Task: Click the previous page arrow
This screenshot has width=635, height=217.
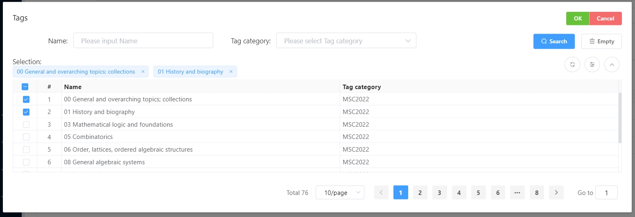Action: coord(381,192)
